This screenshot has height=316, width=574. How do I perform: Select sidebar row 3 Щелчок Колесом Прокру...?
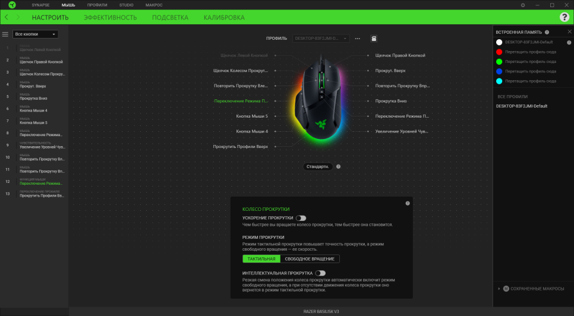[34, 72]
